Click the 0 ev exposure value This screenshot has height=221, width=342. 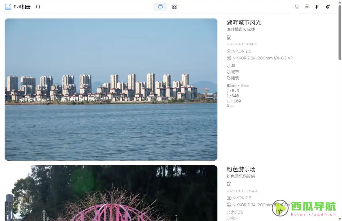(x=230, y=106)
